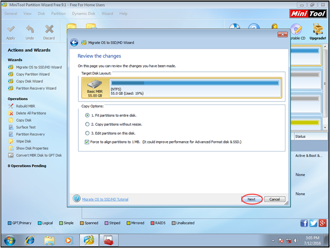The image size is (330, 248).
Task: Open the General menu
Action: pos(11,13)
